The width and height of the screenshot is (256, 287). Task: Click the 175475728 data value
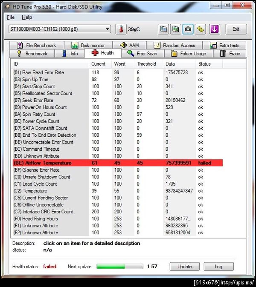pyautogui.click(x=177, y=72)
